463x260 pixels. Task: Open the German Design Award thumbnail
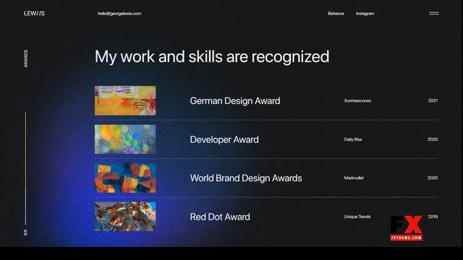(125, 100)
